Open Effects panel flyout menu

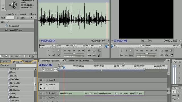click(x=35, y=62)
